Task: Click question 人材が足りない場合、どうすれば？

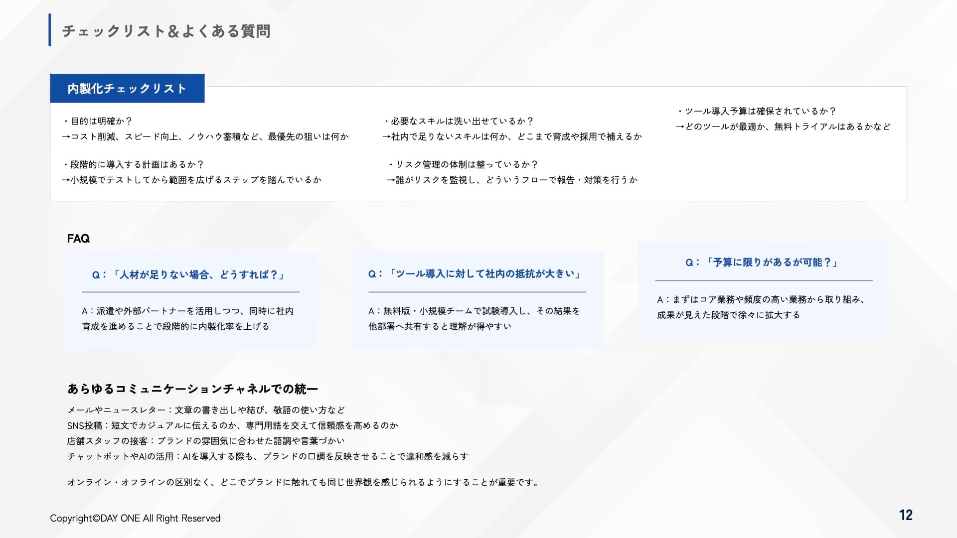Action: tap(189, 274)
